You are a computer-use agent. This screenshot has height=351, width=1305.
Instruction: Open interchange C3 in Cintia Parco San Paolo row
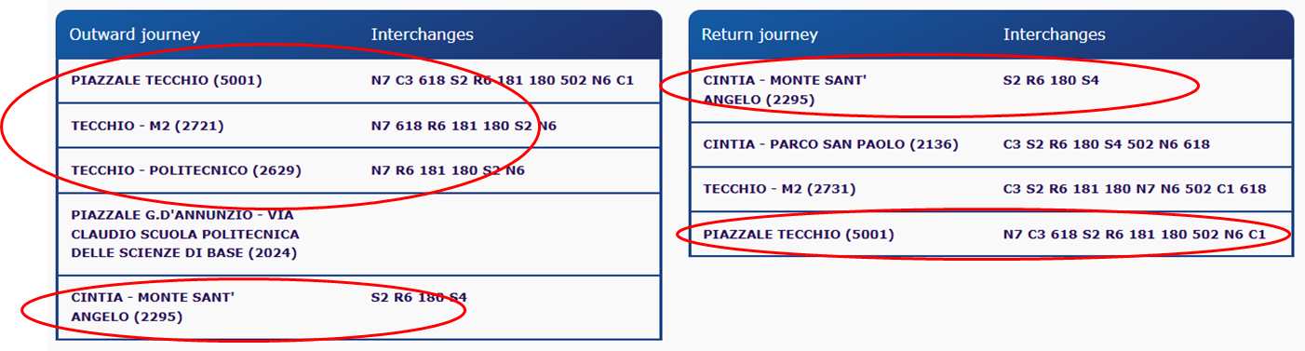point(1013,144)
